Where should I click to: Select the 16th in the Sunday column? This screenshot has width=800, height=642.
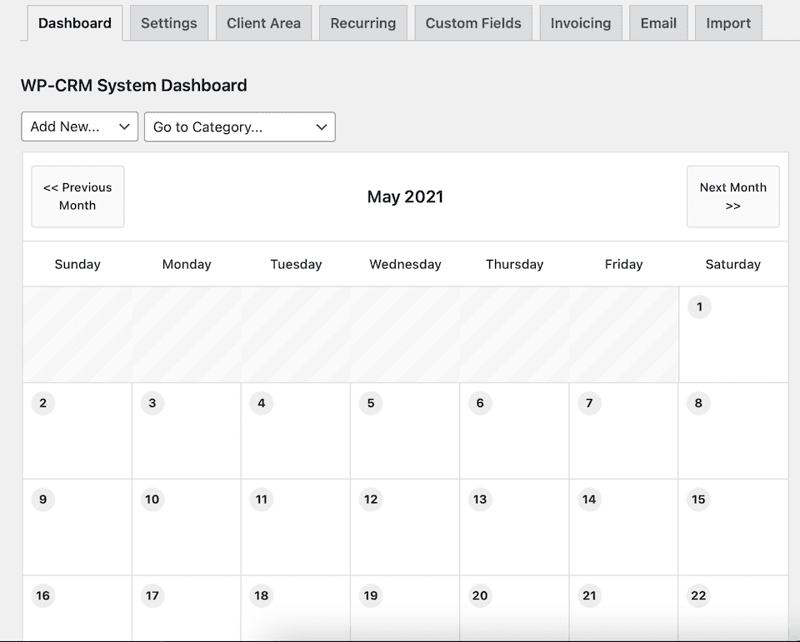42,595
